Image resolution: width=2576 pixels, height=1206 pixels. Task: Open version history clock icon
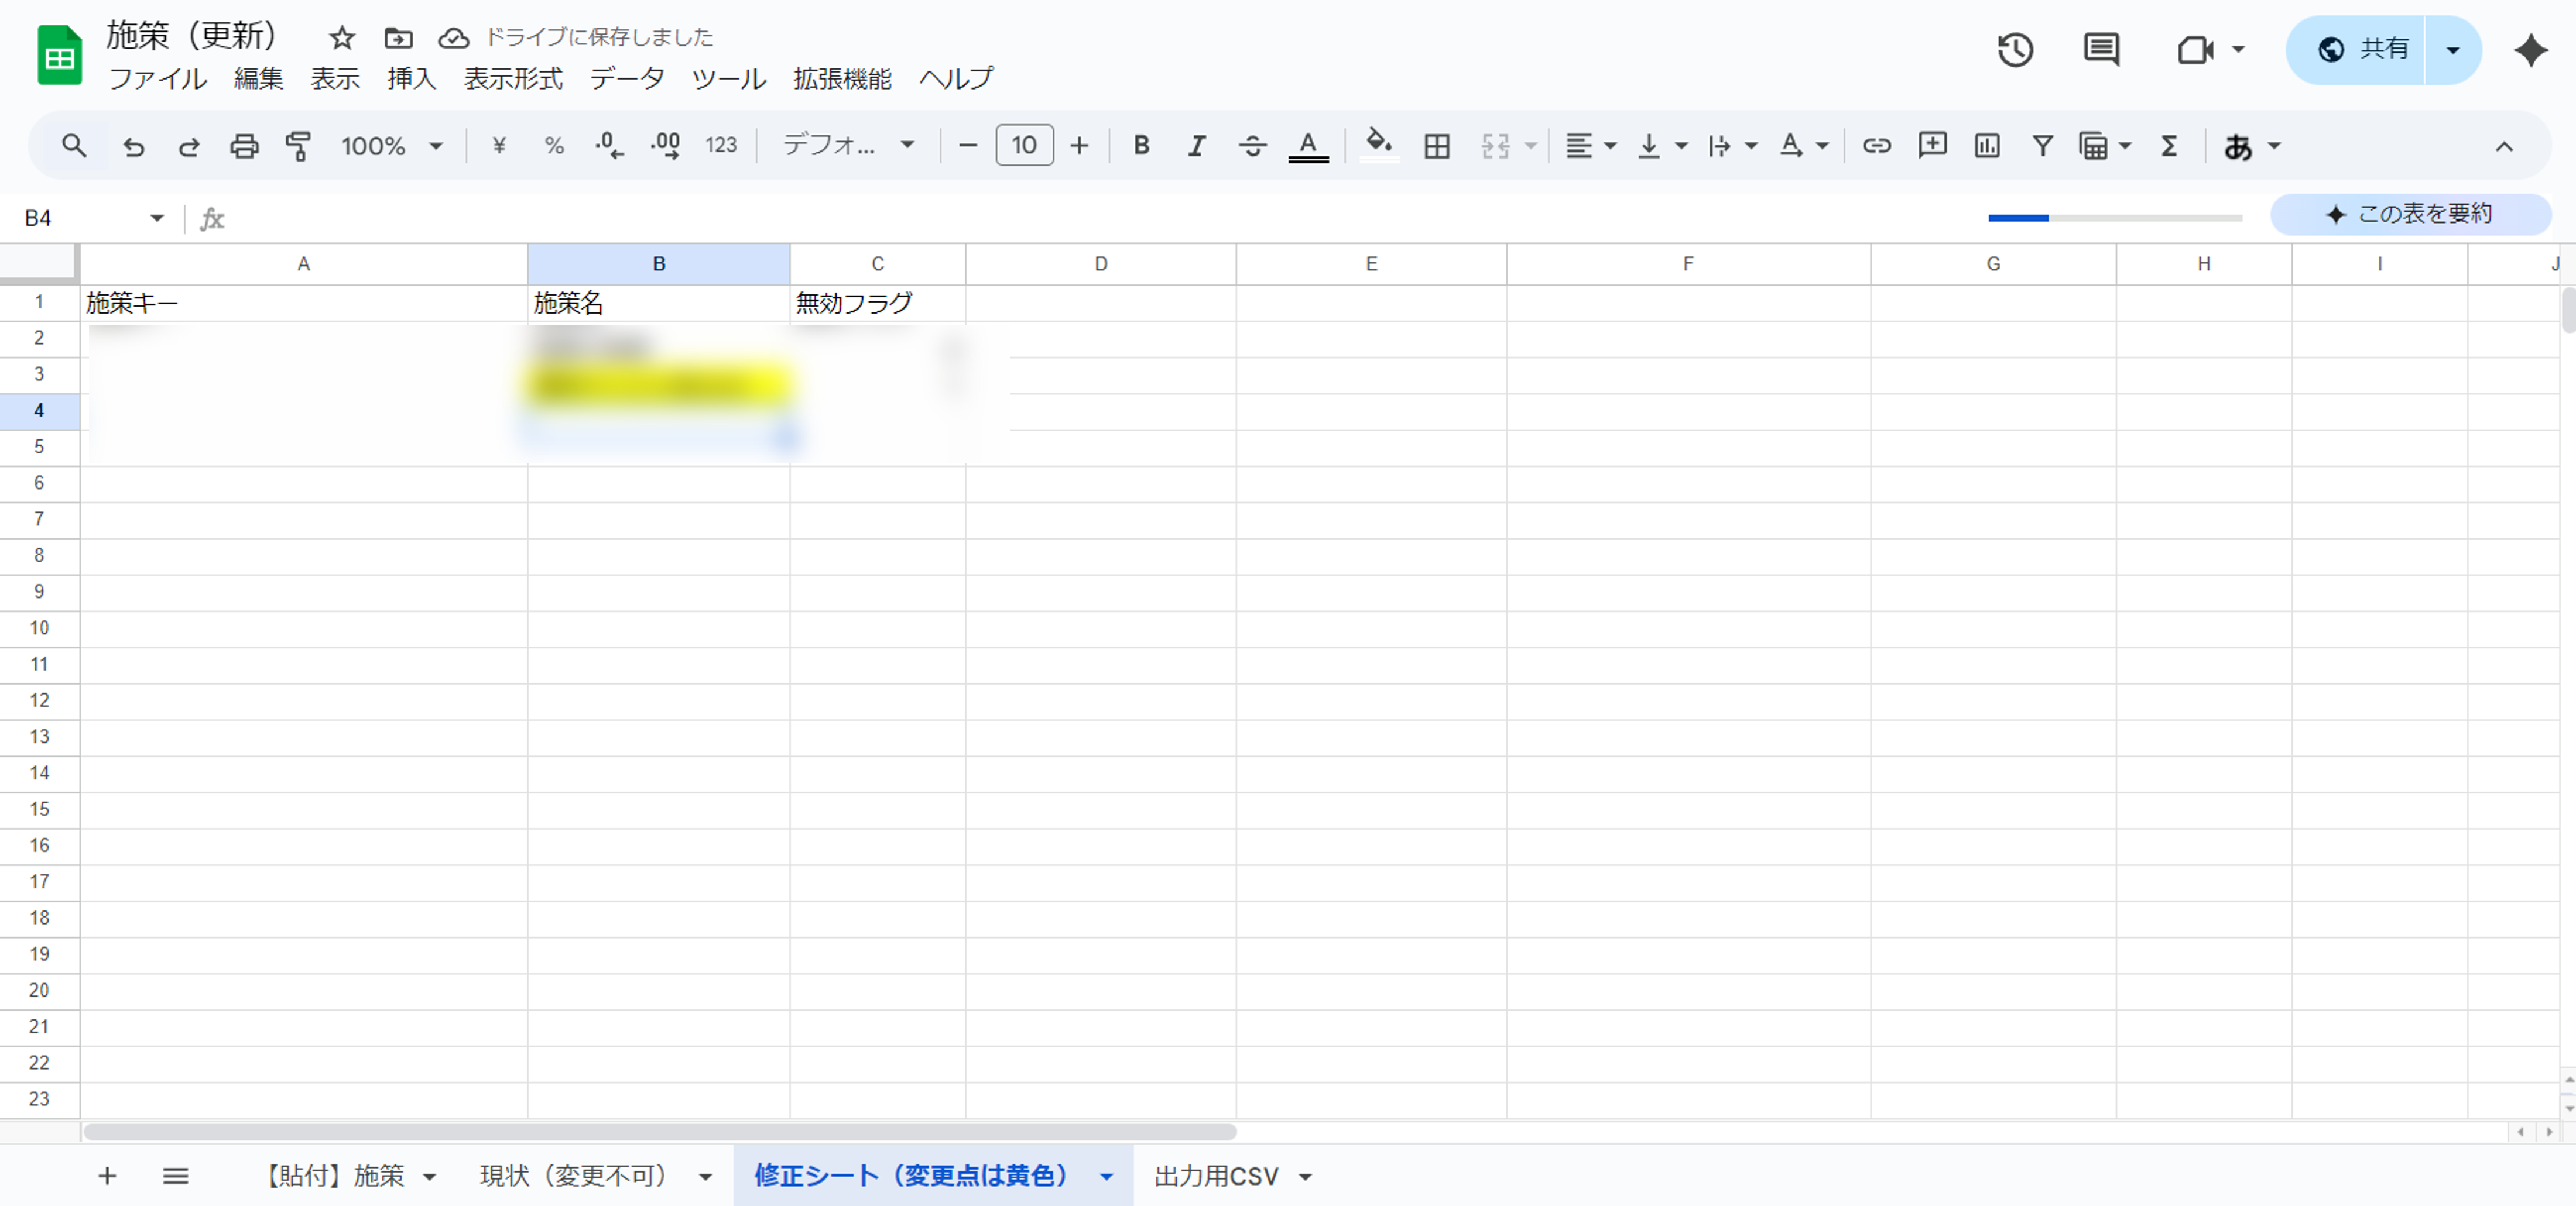coord(2014,49)
